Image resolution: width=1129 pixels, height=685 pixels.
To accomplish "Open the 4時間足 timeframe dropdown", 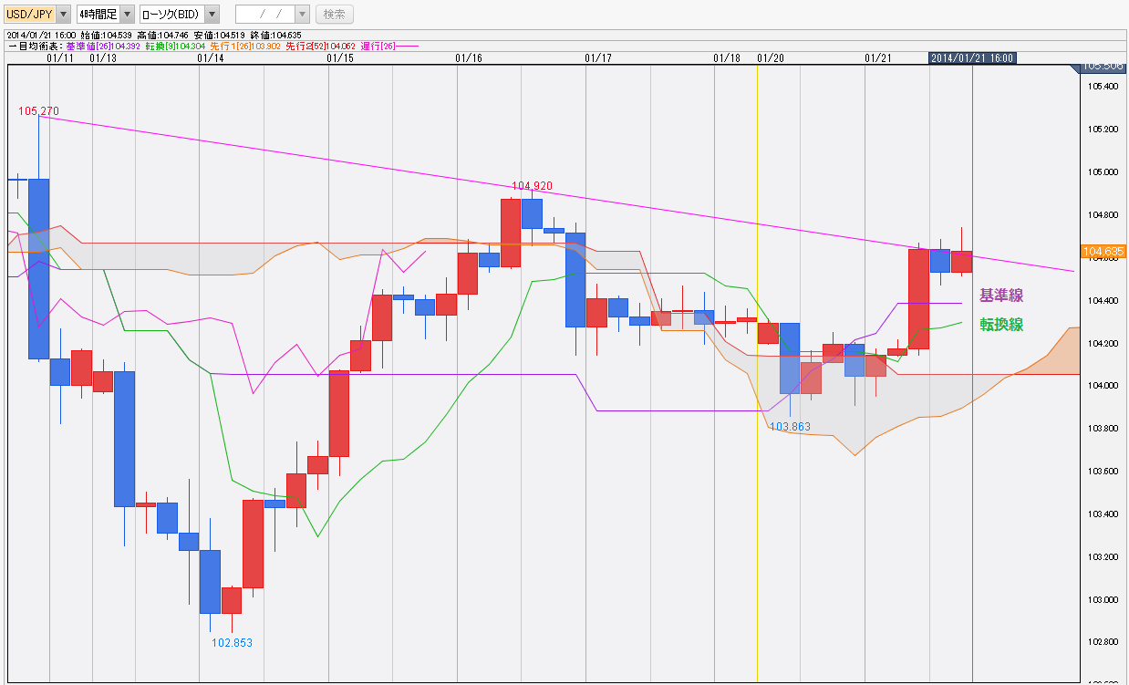I will [106, 14].
